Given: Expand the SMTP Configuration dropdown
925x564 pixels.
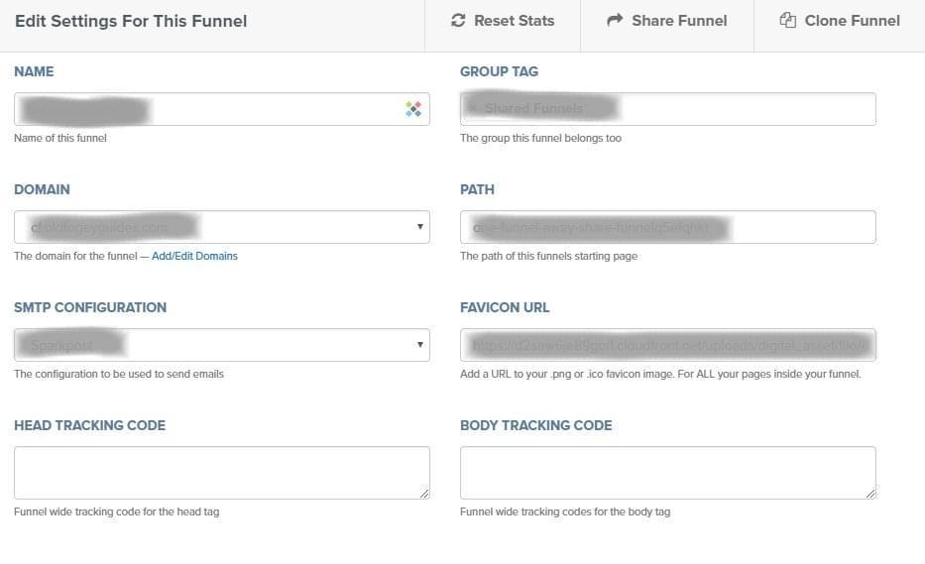Looking at the screenshot, I should [x=420, y=345].
